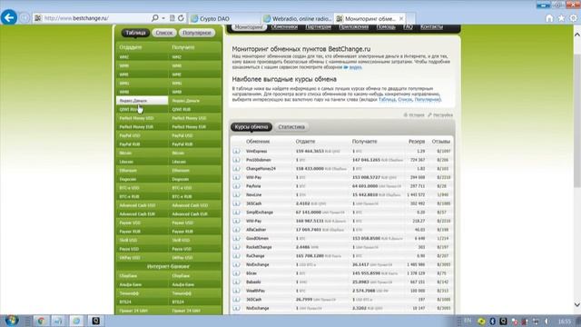Viewport: 581px width, 327px height.
Task: Open the Статистика tab
Action: coord(291,127)
